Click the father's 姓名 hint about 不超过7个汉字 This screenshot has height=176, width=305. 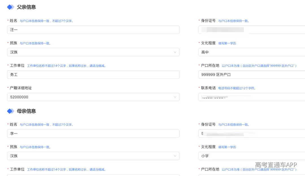pyautogui.click(x=47, y=21)
